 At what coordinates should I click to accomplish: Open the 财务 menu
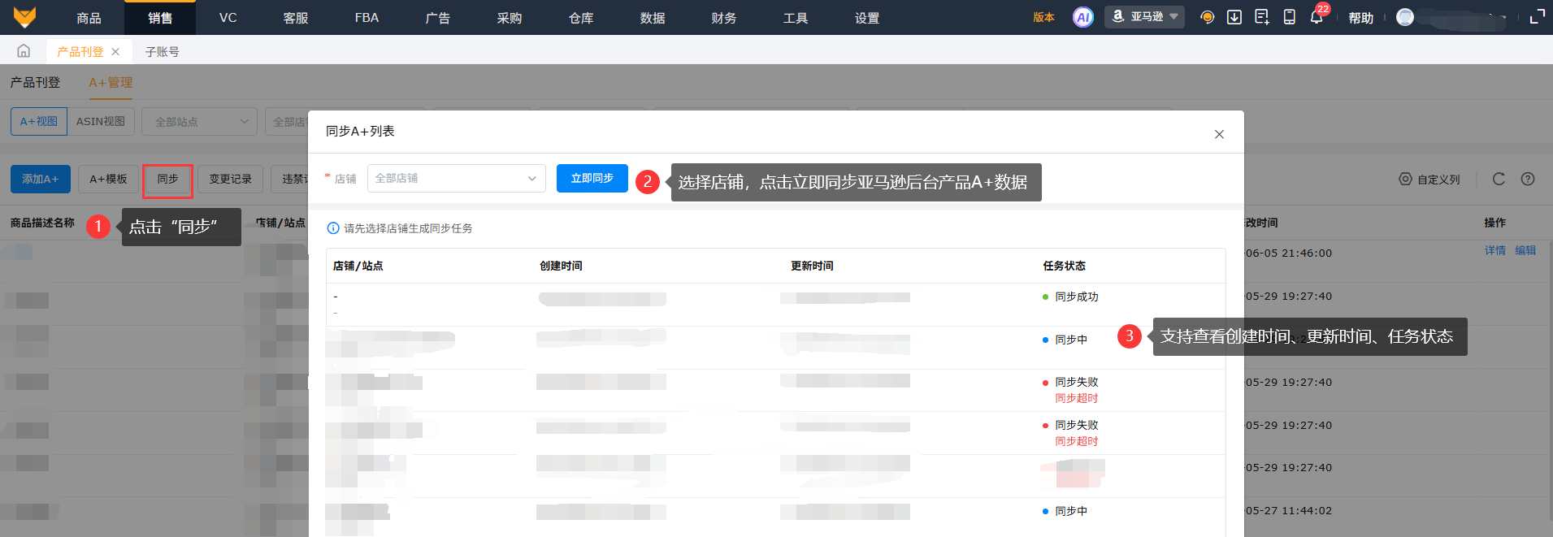pos(724,17)
